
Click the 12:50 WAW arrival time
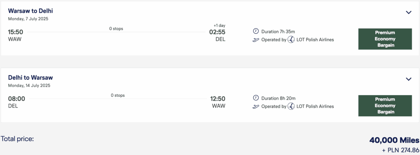[x=218, y=99]
